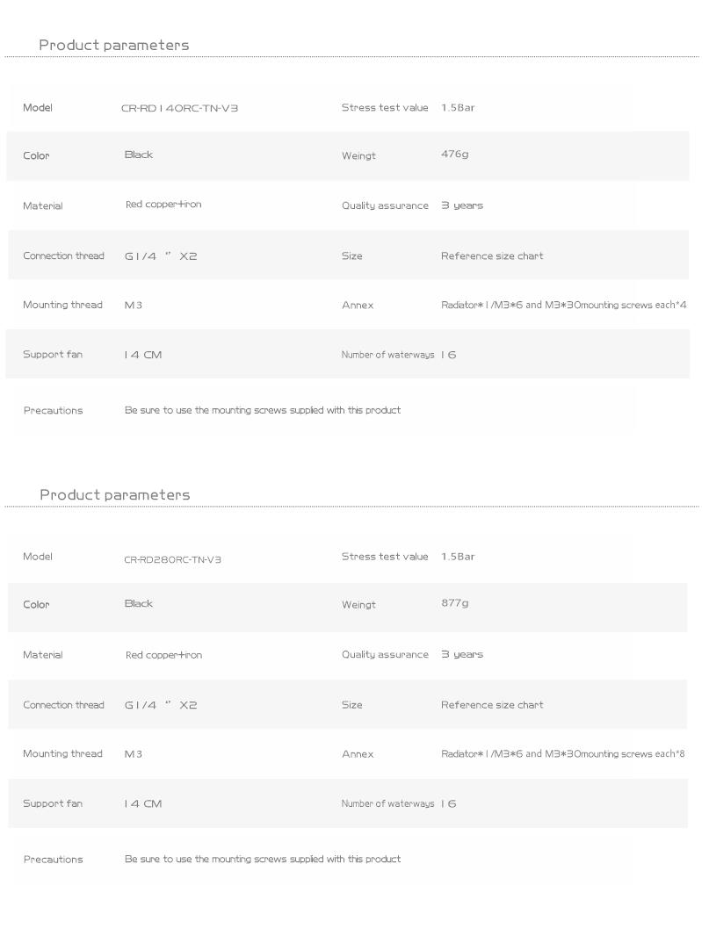Click the Quality assurance label in the first table
Image resolution: width=709 pixels, height=936 pixels.
[x=385, y=205]
